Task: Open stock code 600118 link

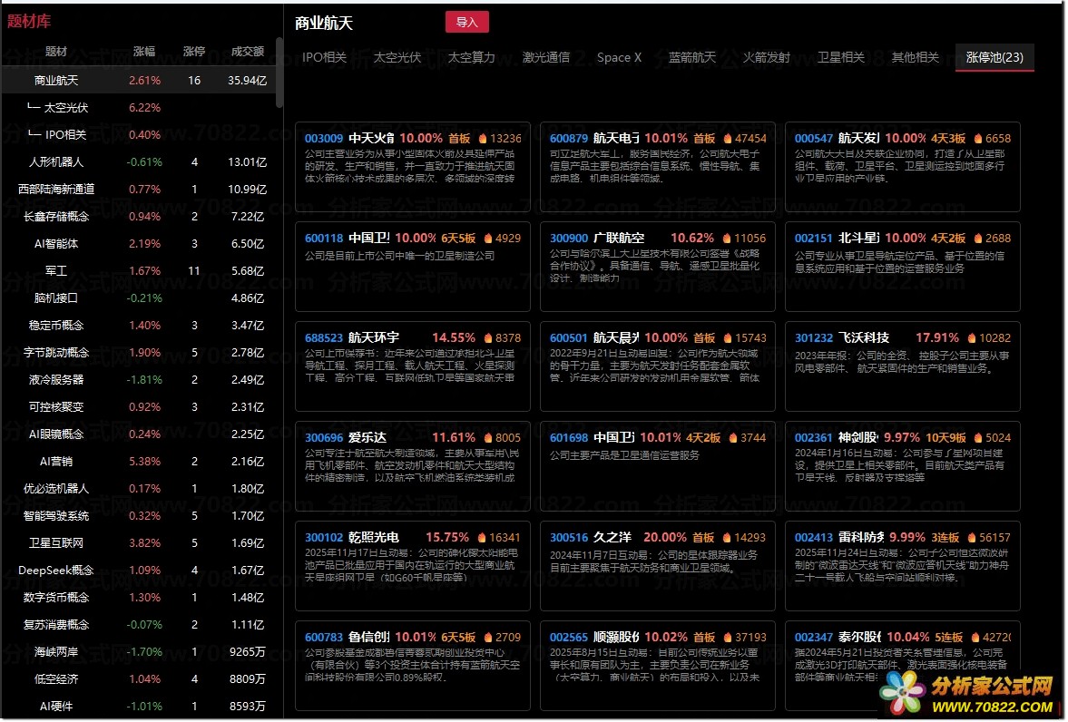Action: [x=324, y=239]
